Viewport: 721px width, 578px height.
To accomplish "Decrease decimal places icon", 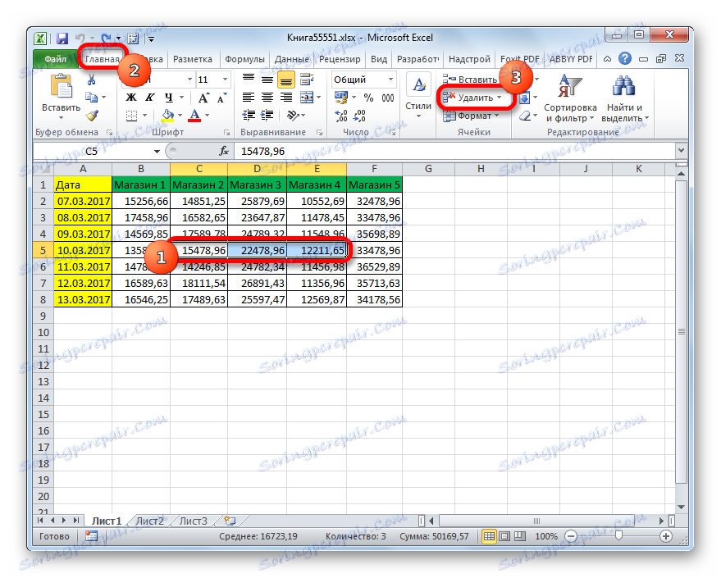I will [360, 116].
